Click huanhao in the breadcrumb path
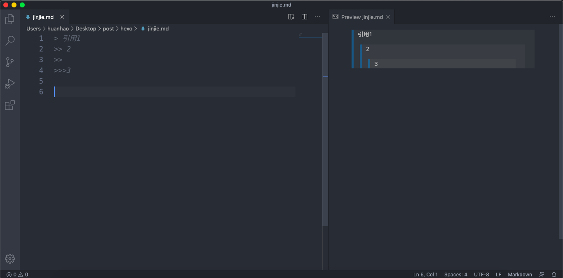This screenshot has width=563, height=278. point(58,28)
